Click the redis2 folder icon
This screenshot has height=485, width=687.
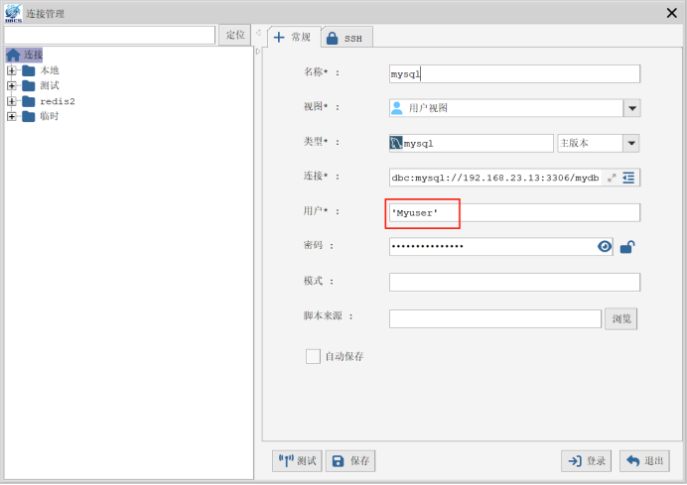point(29,101)
